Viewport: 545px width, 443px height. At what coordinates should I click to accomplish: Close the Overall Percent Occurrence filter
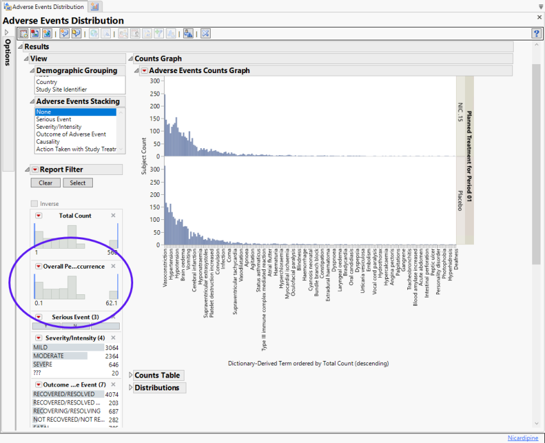[x=113, y=266]
